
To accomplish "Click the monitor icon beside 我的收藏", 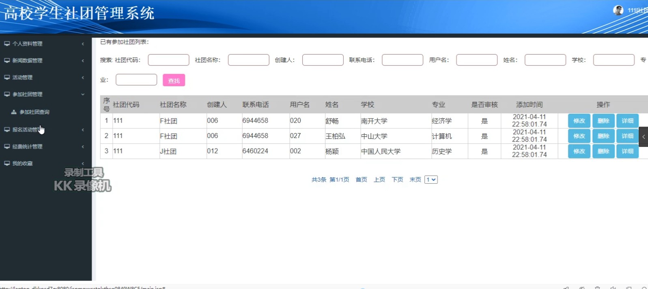I will (7, 164).
